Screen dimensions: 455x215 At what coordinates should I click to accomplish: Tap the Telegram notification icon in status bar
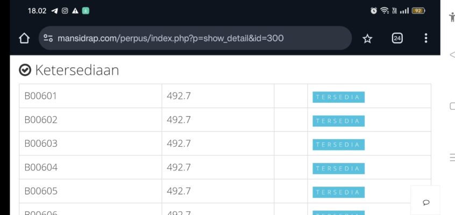coord(54,11)
